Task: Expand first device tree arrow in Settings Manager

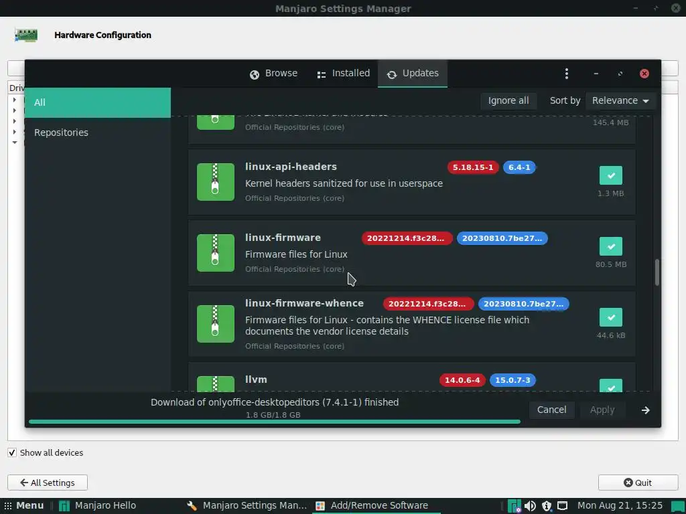Action: tap(15, 100)
